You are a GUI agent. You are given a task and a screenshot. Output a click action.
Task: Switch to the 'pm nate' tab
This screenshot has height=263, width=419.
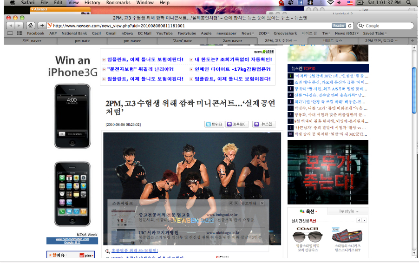coord(82,41)
